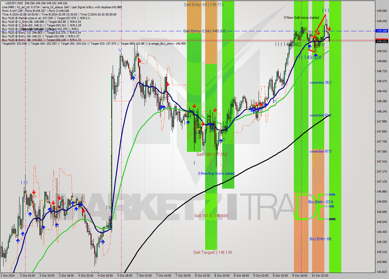389x279 pixels.
Task: Click the '3 Oct 10:00' time axis label
Action: (x=47, y=276)
